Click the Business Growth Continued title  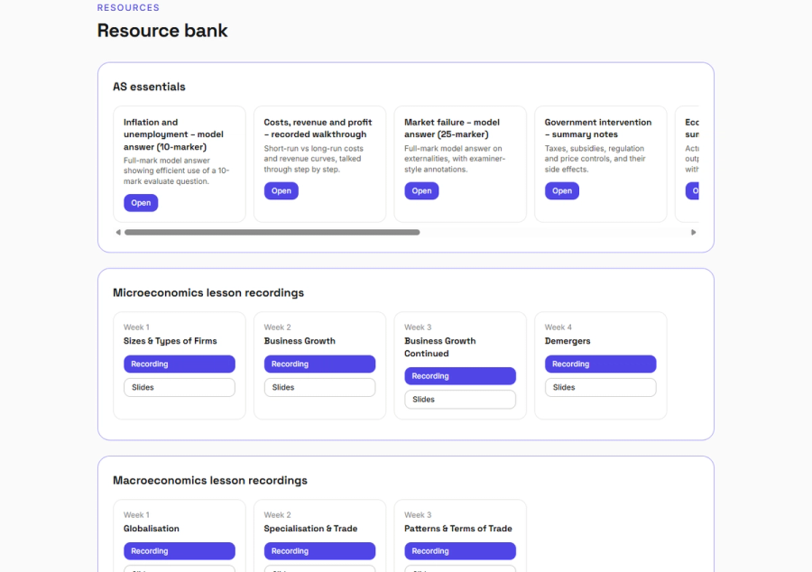(x=439, y=347)
